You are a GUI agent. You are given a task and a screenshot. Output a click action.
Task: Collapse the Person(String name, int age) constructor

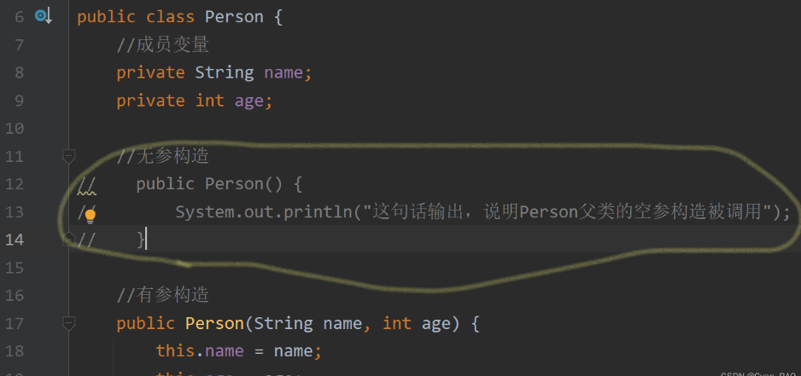pyautogui.click(x=69, y=324)
